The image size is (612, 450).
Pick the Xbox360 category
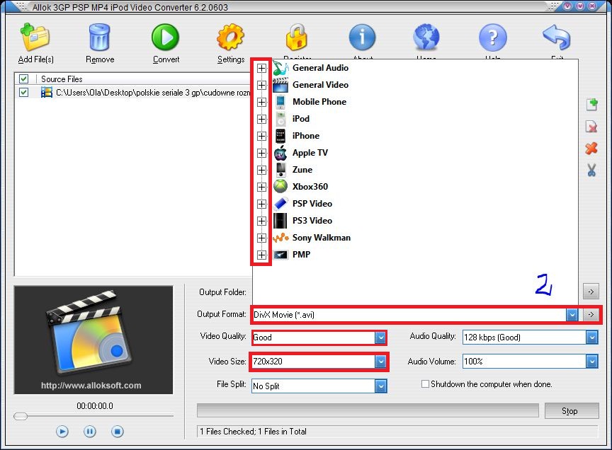(310, 186)
